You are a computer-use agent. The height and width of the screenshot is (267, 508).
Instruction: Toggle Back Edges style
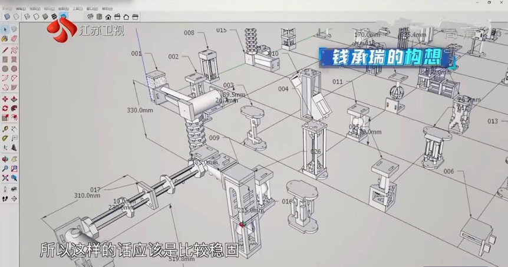(16, 17)
